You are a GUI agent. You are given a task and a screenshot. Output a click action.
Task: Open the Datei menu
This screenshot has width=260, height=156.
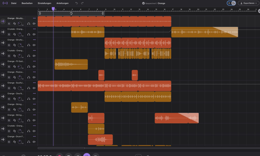click(x=14, y=3)
